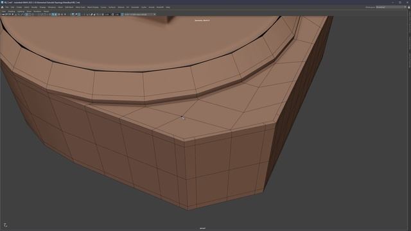Open the Mesh Tools menu
Image resolution: width=411 pixels, height=231 pixels.
tap(80, 7)
